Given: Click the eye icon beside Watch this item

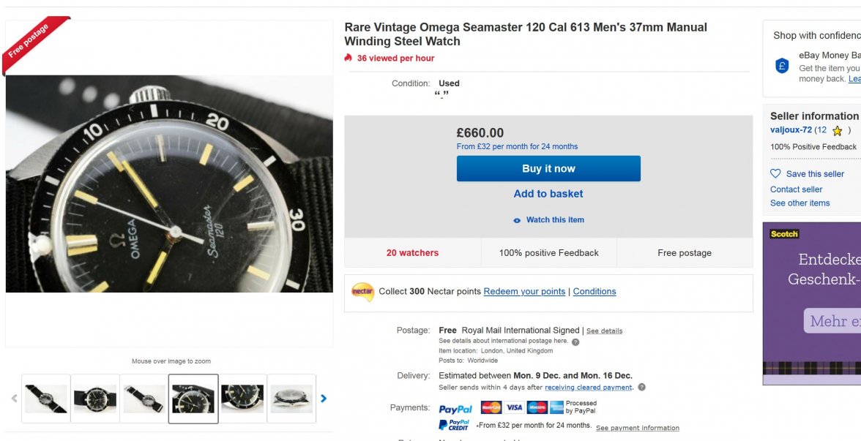Looking at the screenshot, I should (x=517, y=220).
